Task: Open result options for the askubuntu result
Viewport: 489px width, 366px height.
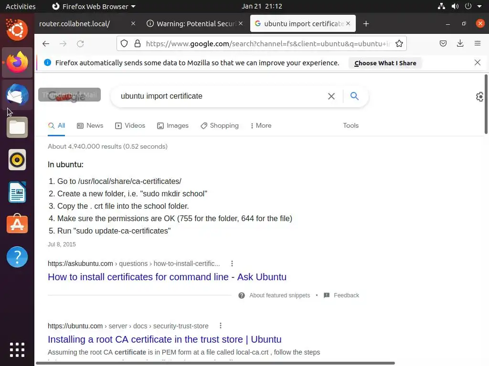Action: click(232, 264)
